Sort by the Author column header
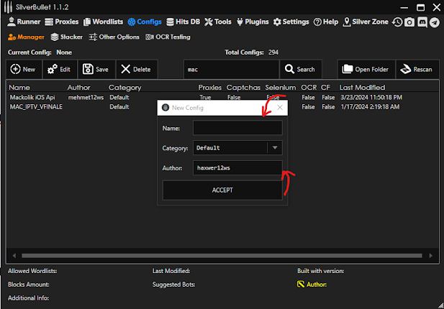The height and width of the screenshot is (309, 444). 78,88
